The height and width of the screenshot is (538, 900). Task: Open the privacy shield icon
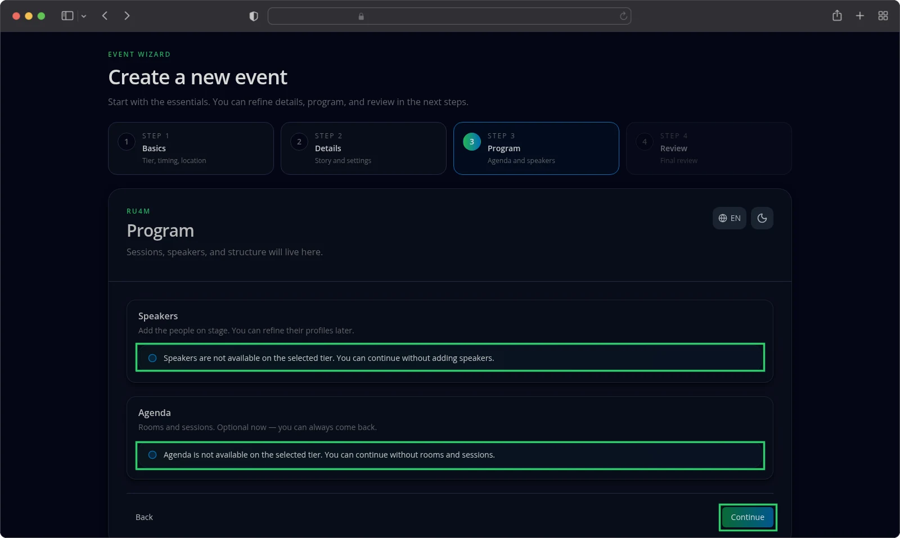coord(254,16)
